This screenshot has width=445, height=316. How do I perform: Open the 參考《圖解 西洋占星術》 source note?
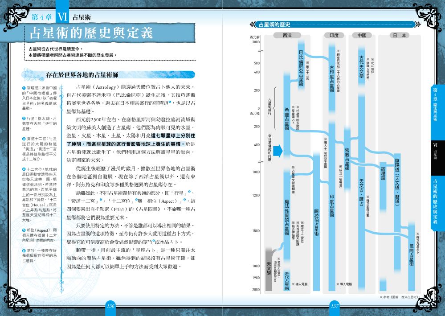[400, 297]
